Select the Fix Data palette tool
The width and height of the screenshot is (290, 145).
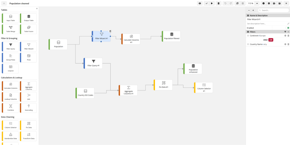[x=28, y=125]
